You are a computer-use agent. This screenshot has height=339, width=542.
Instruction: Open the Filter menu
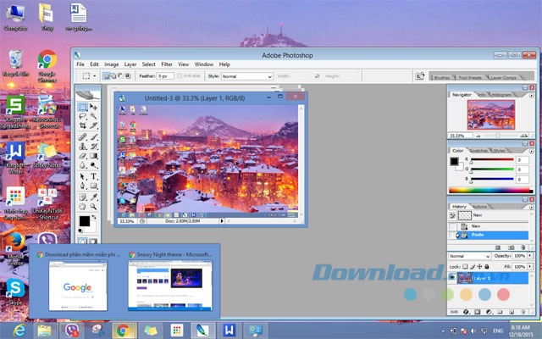point(167,64)
